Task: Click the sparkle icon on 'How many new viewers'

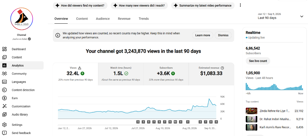Action: pyautogui.click(x=115, y=5)
